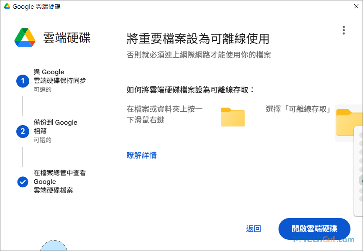Click the left yellow folder illustration

click(x=233, y=117)
